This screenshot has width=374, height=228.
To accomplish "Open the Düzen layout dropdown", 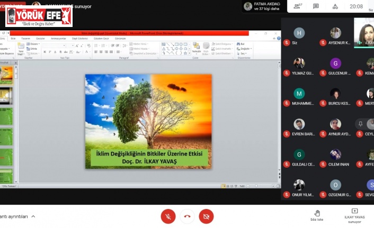I will [x=33, y=44].
